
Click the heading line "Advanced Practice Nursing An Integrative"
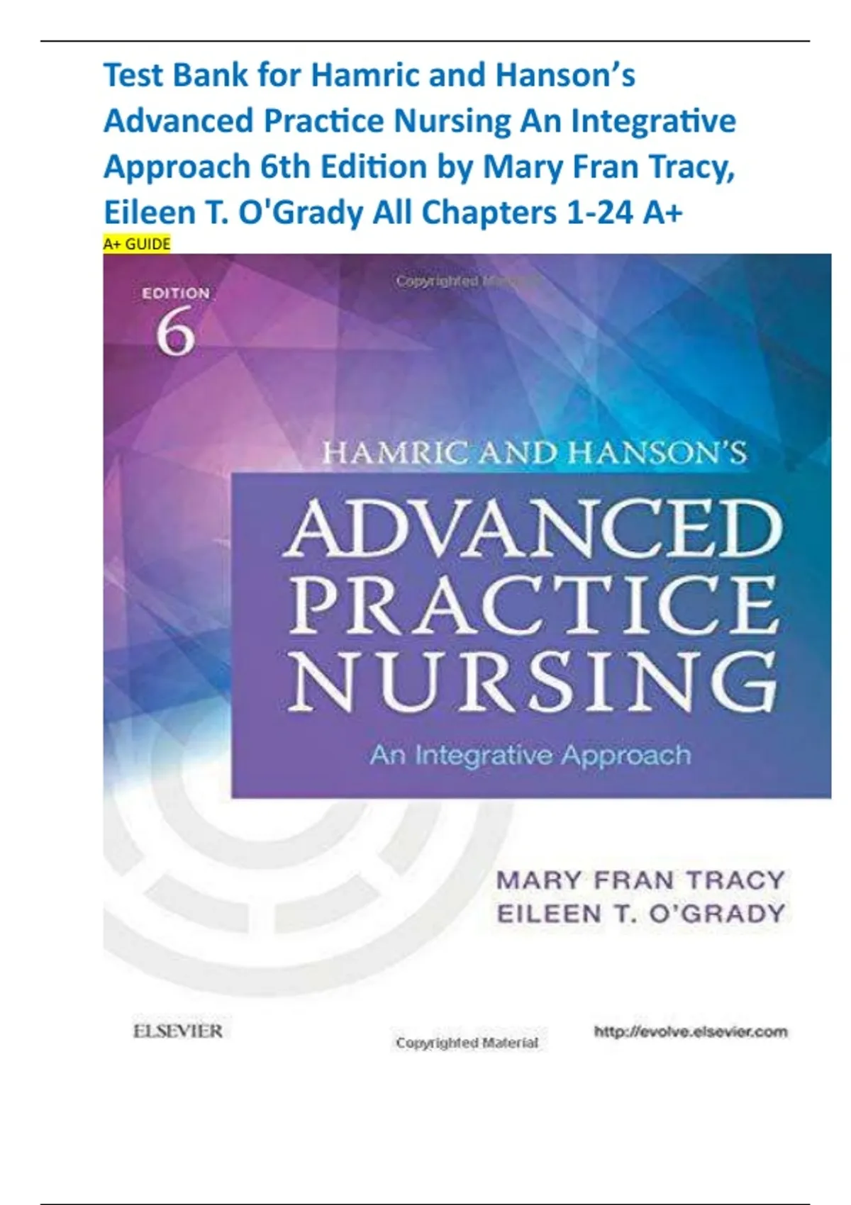pyautogui.click(x=420, y=121)
